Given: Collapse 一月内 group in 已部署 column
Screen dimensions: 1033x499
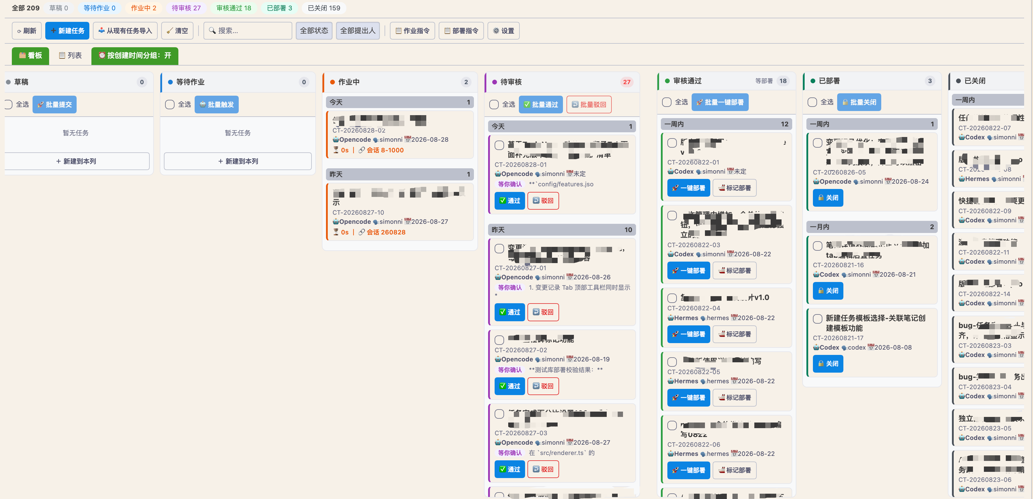Looking at the screenshot, I should (872, 227).
